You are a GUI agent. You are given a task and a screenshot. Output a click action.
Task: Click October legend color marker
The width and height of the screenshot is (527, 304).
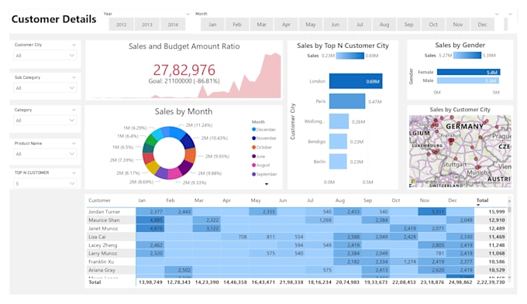(253, 147)
